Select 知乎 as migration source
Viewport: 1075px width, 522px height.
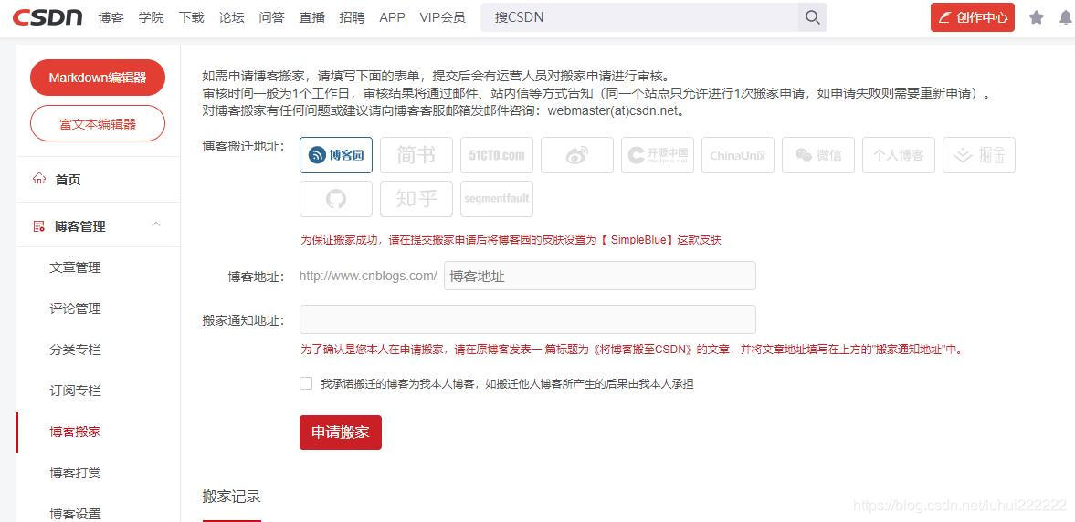(x=416, y=199)
